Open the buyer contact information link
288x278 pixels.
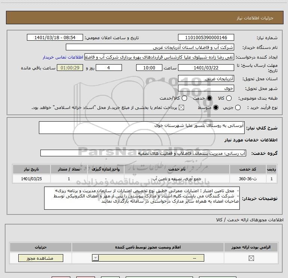coord(63,57)
